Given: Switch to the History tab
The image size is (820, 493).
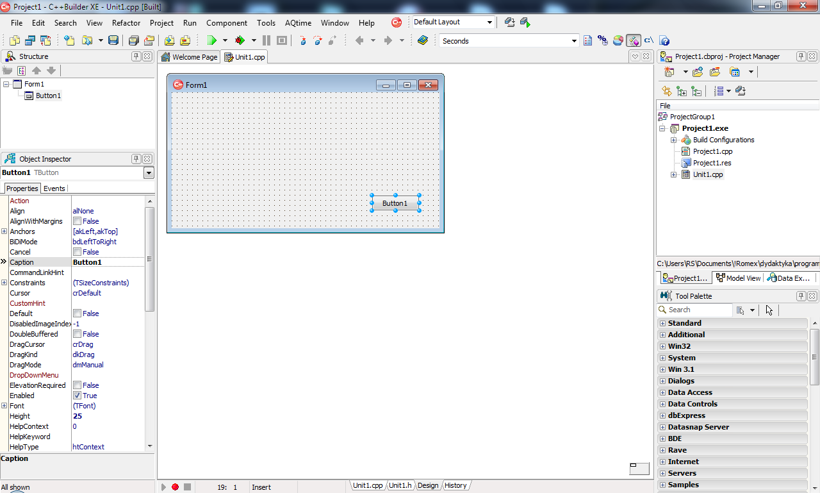Looking at the screenshot, I should click(455, 485).
